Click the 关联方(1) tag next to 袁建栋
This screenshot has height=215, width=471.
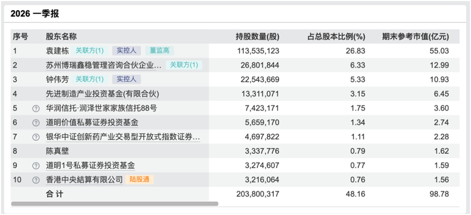click(89, 51)
